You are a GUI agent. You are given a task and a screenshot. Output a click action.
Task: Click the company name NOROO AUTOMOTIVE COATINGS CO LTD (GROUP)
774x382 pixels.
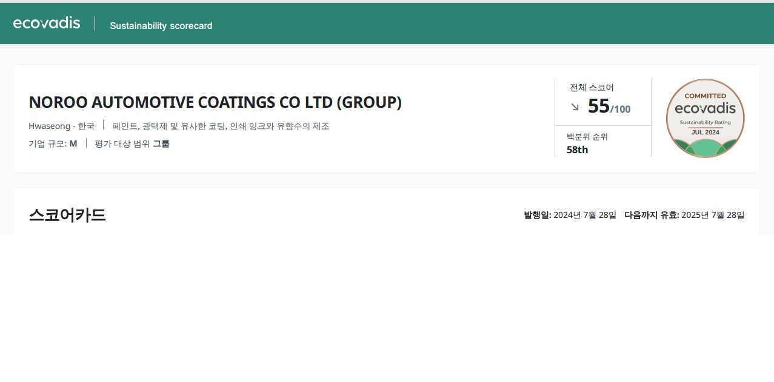215,102
